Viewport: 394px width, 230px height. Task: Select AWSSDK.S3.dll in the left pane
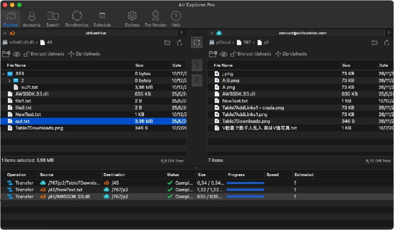pos(94,94)
